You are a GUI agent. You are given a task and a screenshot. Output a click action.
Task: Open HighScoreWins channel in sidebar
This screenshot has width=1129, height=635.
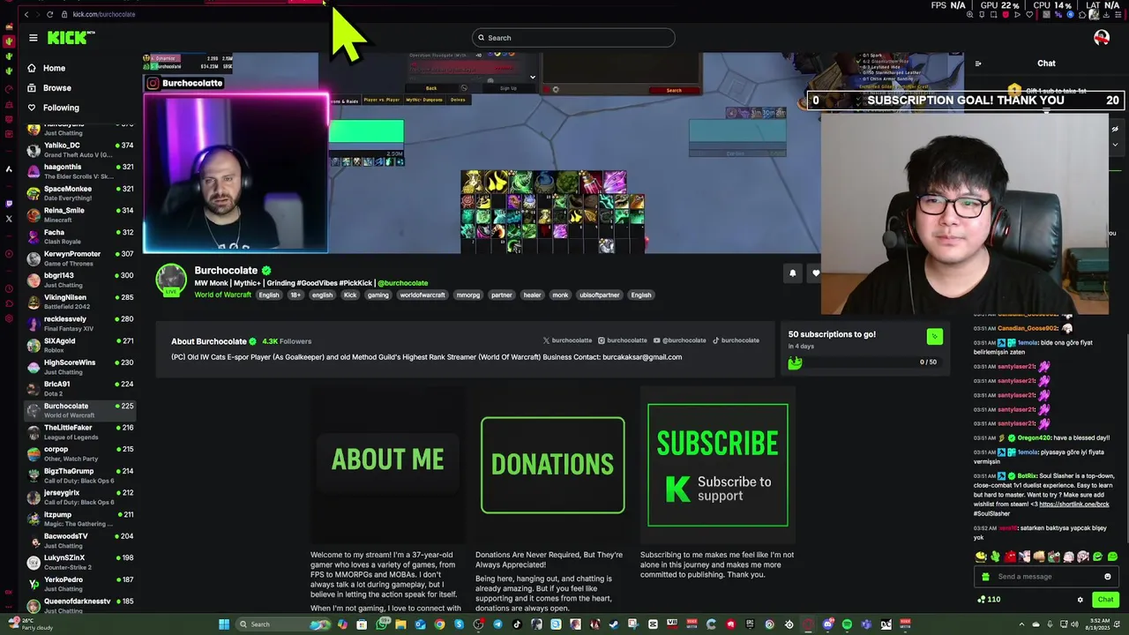(x=79, y=367)
